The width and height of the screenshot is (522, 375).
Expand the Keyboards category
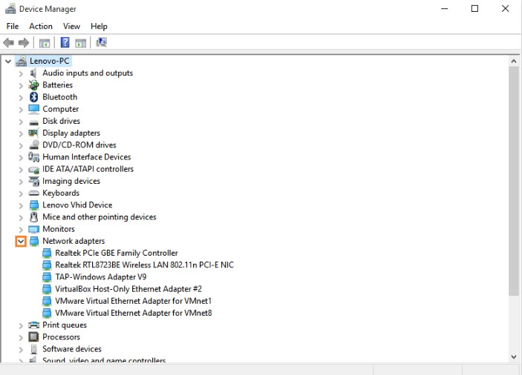(21, 193)
